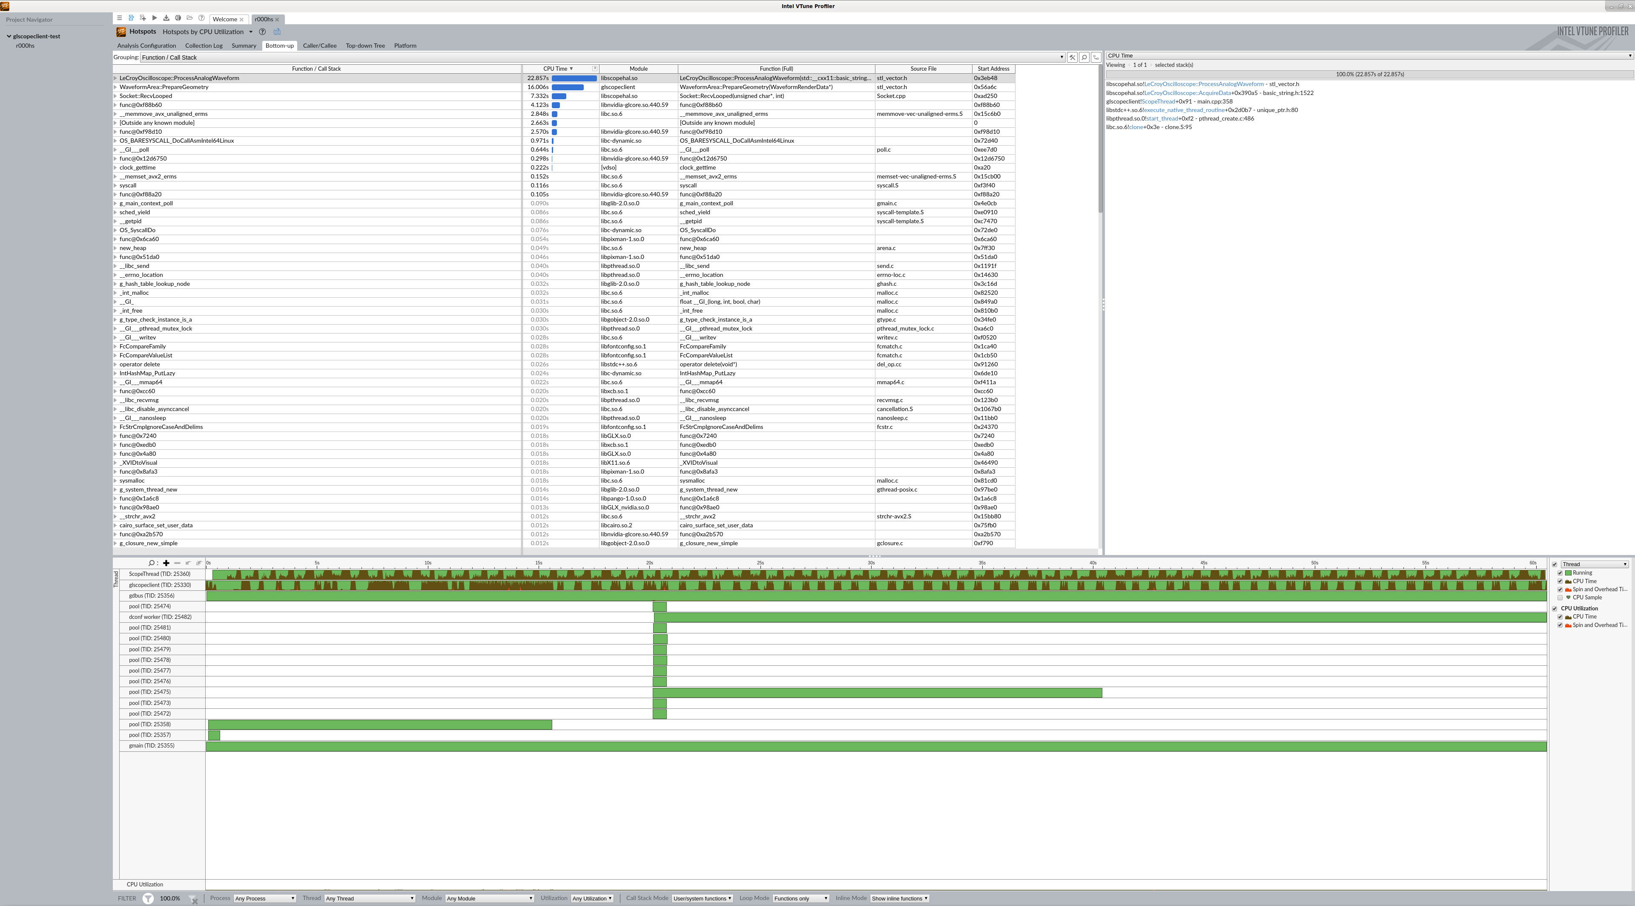This screenshot has height=906, width=1635.
Task: Close the r000hs tab with its X
Action: point(277,20)
